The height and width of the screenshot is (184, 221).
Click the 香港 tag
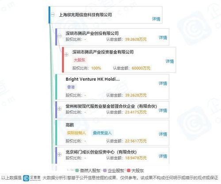coord(71,87)
